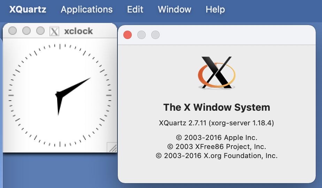Click the xclock resize grip corner
This screenshot has width=322, height=188.
[x=112, y=147]
